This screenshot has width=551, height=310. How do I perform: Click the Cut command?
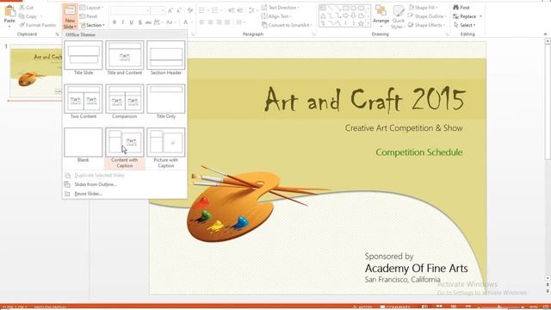[27, 8]
